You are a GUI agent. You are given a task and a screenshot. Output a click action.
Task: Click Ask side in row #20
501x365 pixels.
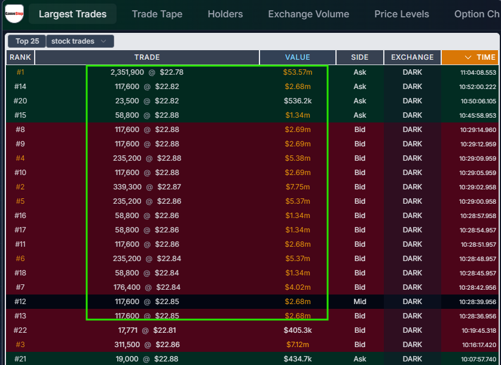point(360,101)
